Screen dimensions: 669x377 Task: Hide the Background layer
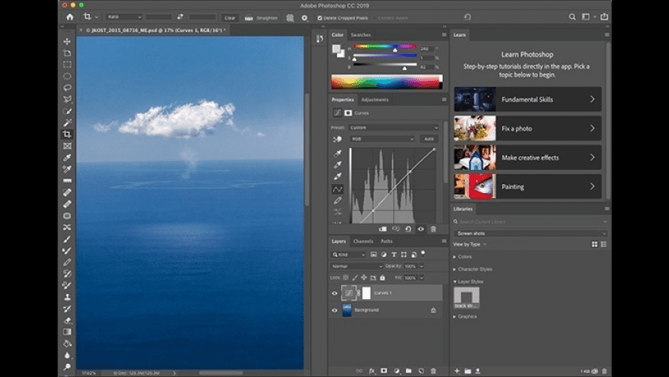[x=334, y=310]
